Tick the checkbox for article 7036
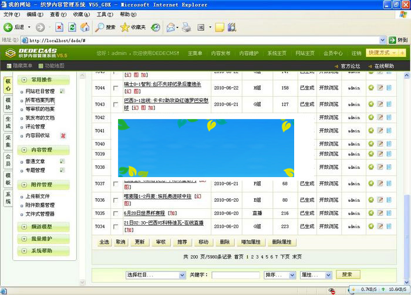Image resolution: width=411 pixels, height=295 pixels. click(x=116, y=200)
